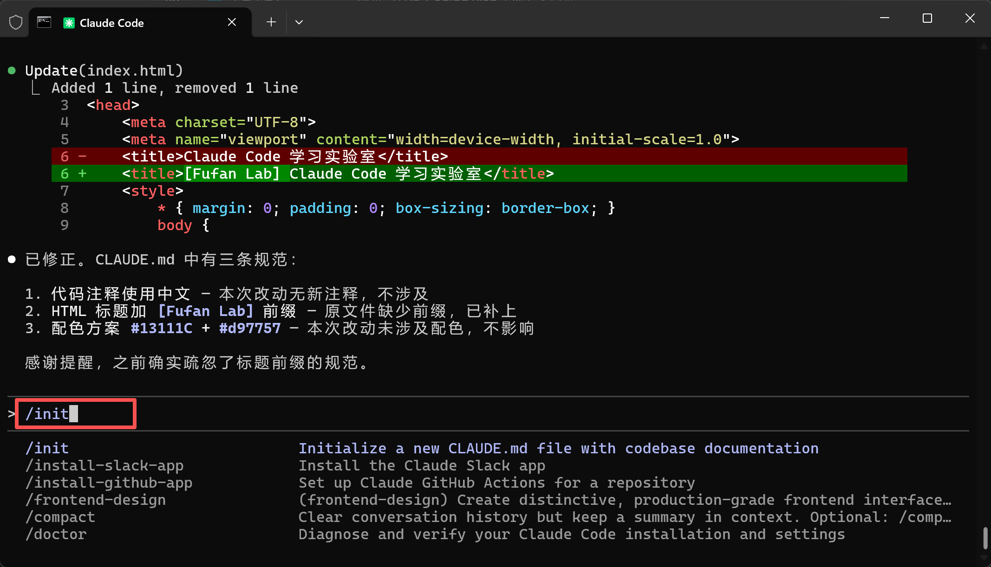This screenshot has width=991, height=567.
Task: Click 'Install the Claude Slack app' description
Action: (x=422, y=465)
